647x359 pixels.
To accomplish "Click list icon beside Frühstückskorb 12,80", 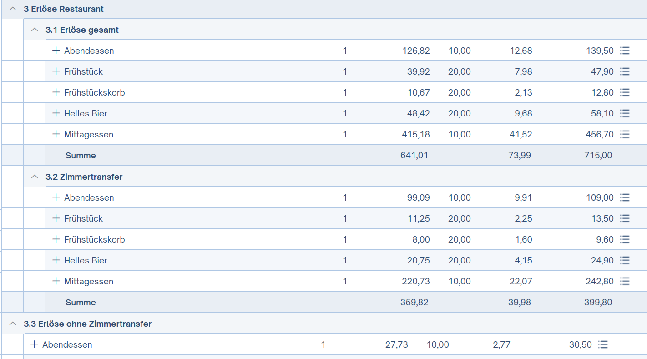I will coord(625,92).
